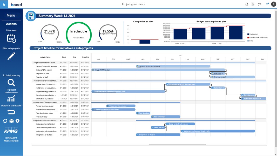
Task: Click the Return to dashboard arrow icon
Action: pos(11,112)
